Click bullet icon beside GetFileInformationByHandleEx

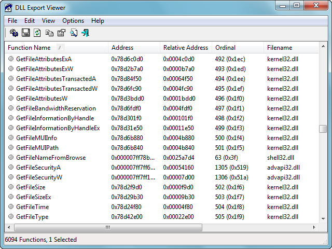point(11,128)
